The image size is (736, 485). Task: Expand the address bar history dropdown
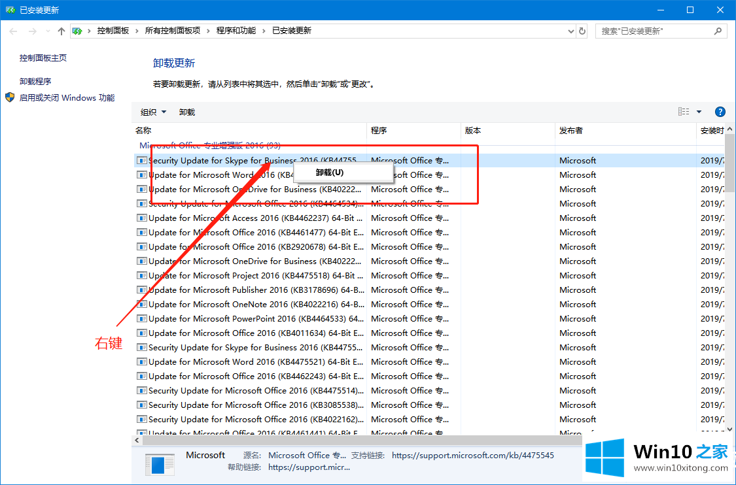[x=570, y=31]
